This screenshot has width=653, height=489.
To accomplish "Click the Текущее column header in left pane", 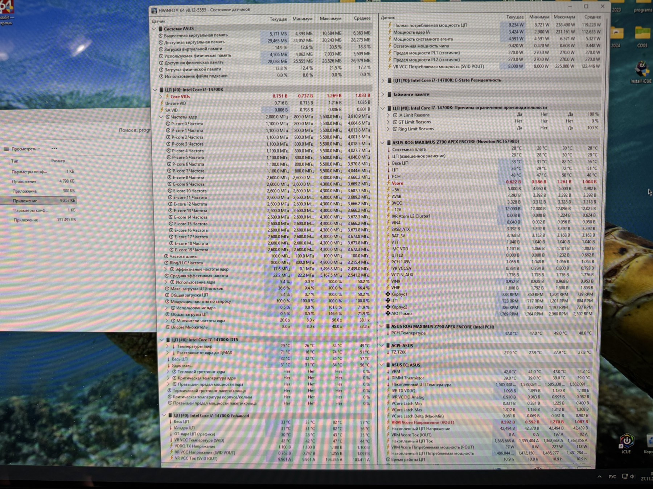I will tap(278, 19).
